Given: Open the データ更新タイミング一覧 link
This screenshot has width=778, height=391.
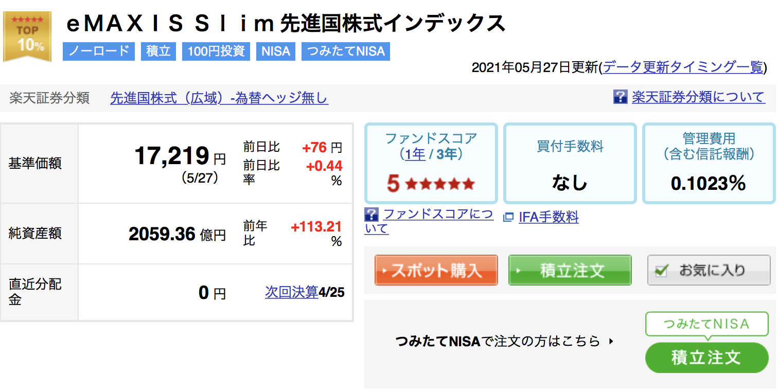Looking at the screenshot, I should 683,67.
